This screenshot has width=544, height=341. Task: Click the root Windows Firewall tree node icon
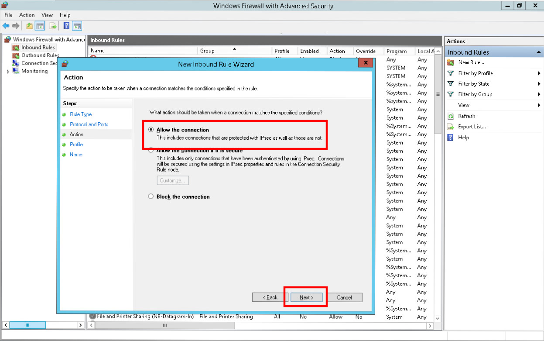pyautogui.click(x=8, y=39)
